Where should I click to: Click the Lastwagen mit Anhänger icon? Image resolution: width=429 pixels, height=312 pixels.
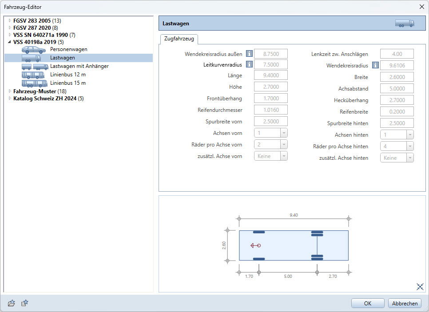(x=35, y=67)
